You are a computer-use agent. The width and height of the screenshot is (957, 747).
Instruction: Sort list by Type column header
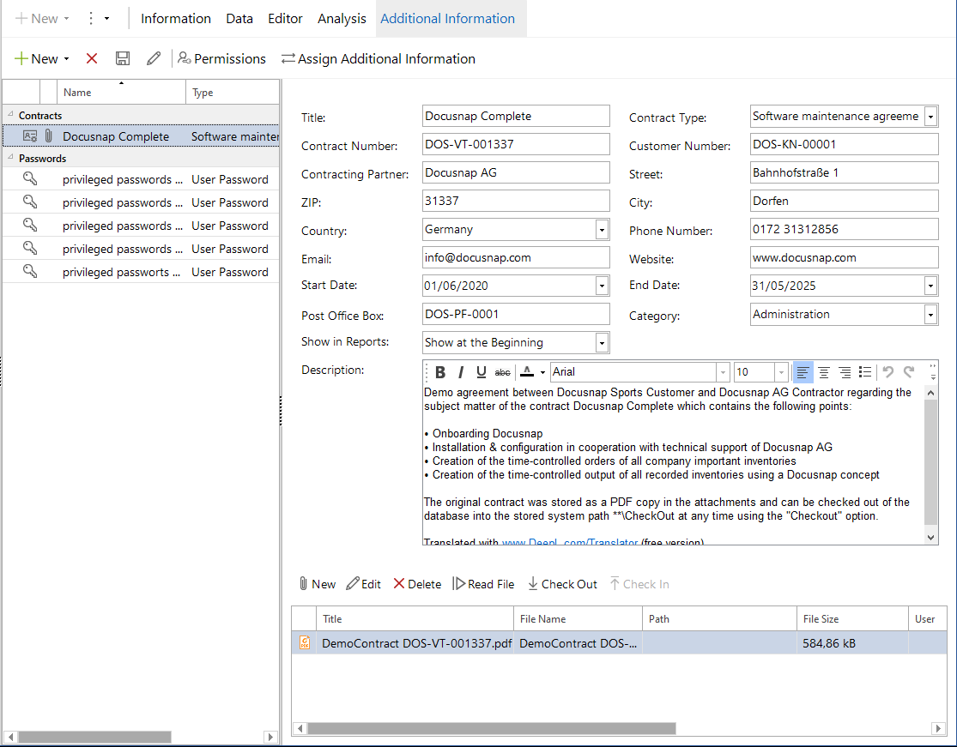coord(233,92)
